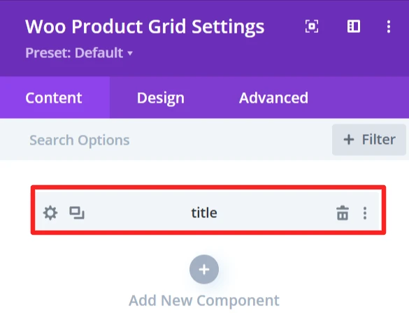Select the title component label
The image size is (409, 327).
204,213
